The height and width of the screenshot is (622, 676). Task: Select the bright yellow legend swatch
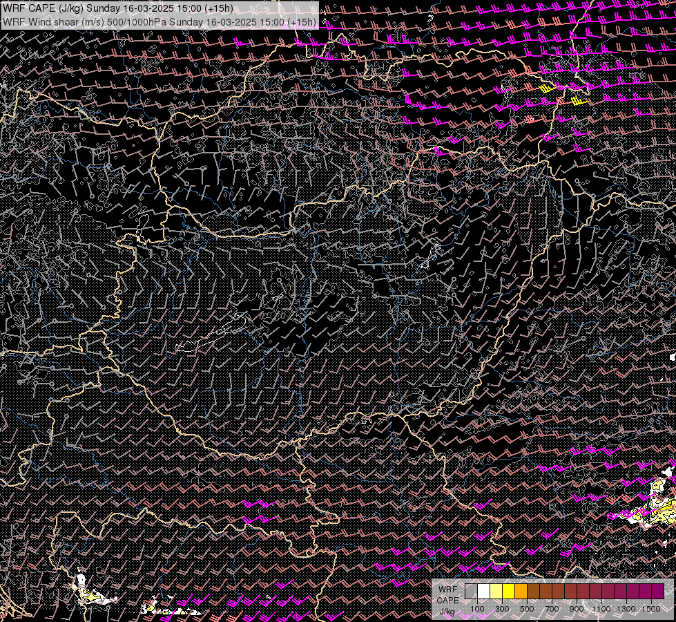pyautogui.click(x=509, y=591)
